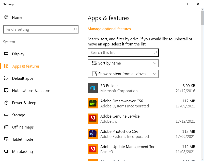Select Storage in the sidebar
Screen dimensions: 204x161
point(19,115)
